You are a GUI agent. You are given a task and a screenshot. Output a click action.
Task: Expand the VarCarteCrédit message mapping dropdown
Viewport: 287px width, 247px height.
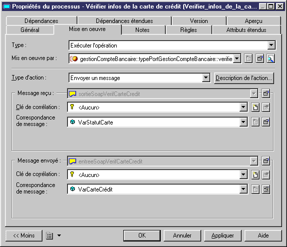pos(243,189)
